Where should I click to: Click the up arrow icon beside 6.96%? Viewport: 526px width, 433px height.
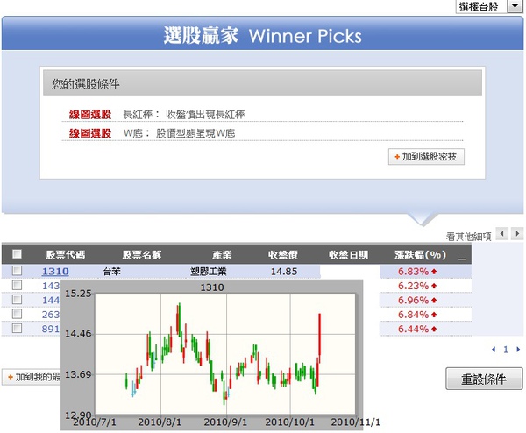pyautogui.click(x=434, y=300)
